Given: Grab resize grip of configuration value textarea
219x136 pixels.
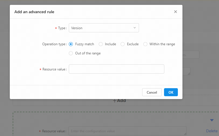Looking at the screenshot, I should tap(185, 134).
